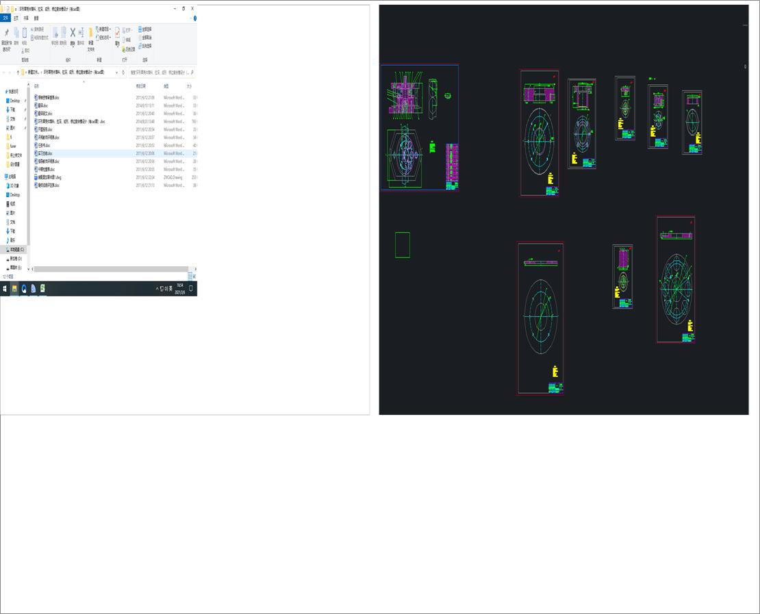The image size is (760, 614).
Task: Go up one folder with up arrow
Action: coord(18,72)
